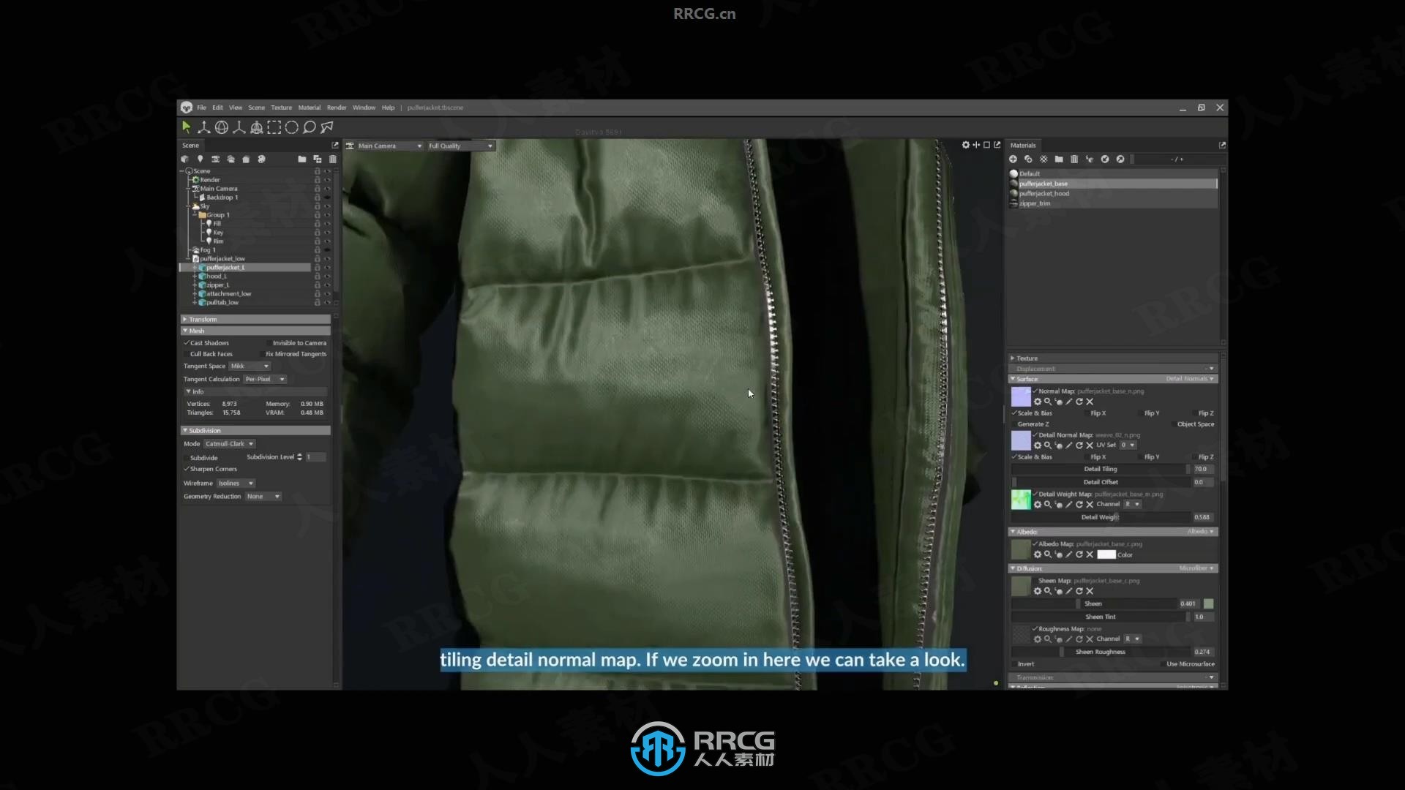Toggle Cast Shadows checkbox
This screenshot has height=790, width=1405.
pos(187,342)
